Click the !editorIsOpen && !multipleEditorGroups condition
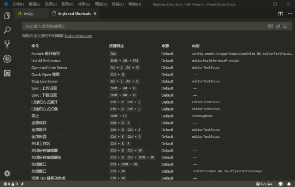Viewport: 295px width, 187px height. (227, 171)
